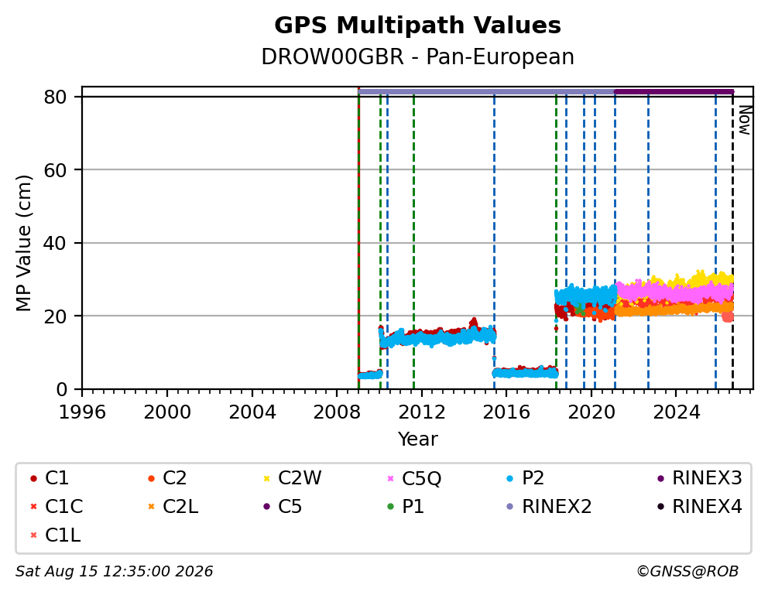Click the ©GNSS@ROB copyright text
Viewport: 768px width, 595px height.
click(x=687, y=572)
